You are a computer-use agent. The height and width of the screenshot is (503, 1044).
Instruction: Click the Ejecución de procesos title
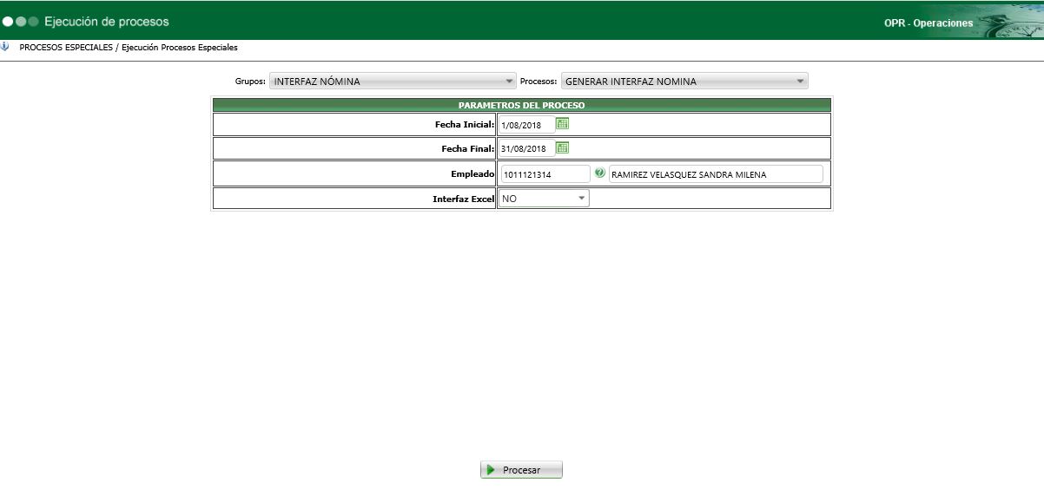click(x=107, y=21)
